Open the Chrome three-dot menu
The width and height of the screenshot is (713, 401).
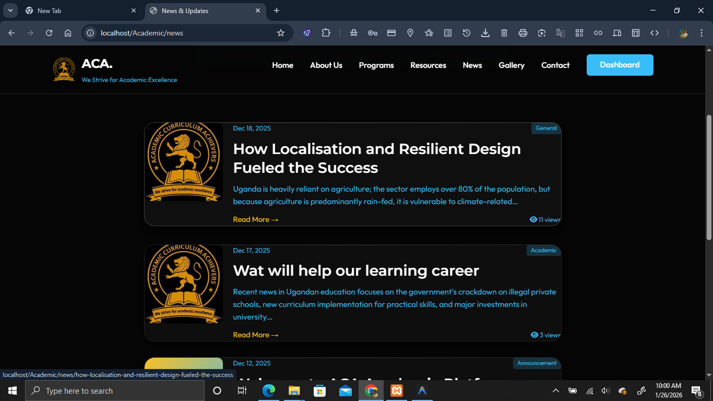pyautogui.click(x=701, y=33)
